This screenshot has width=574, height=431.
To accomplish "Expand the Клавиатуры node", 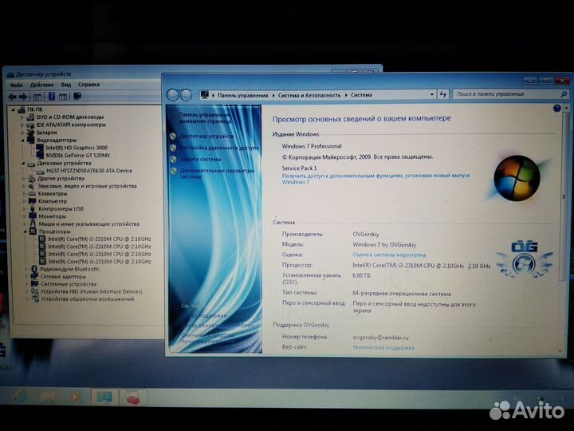I will point(24,194).
